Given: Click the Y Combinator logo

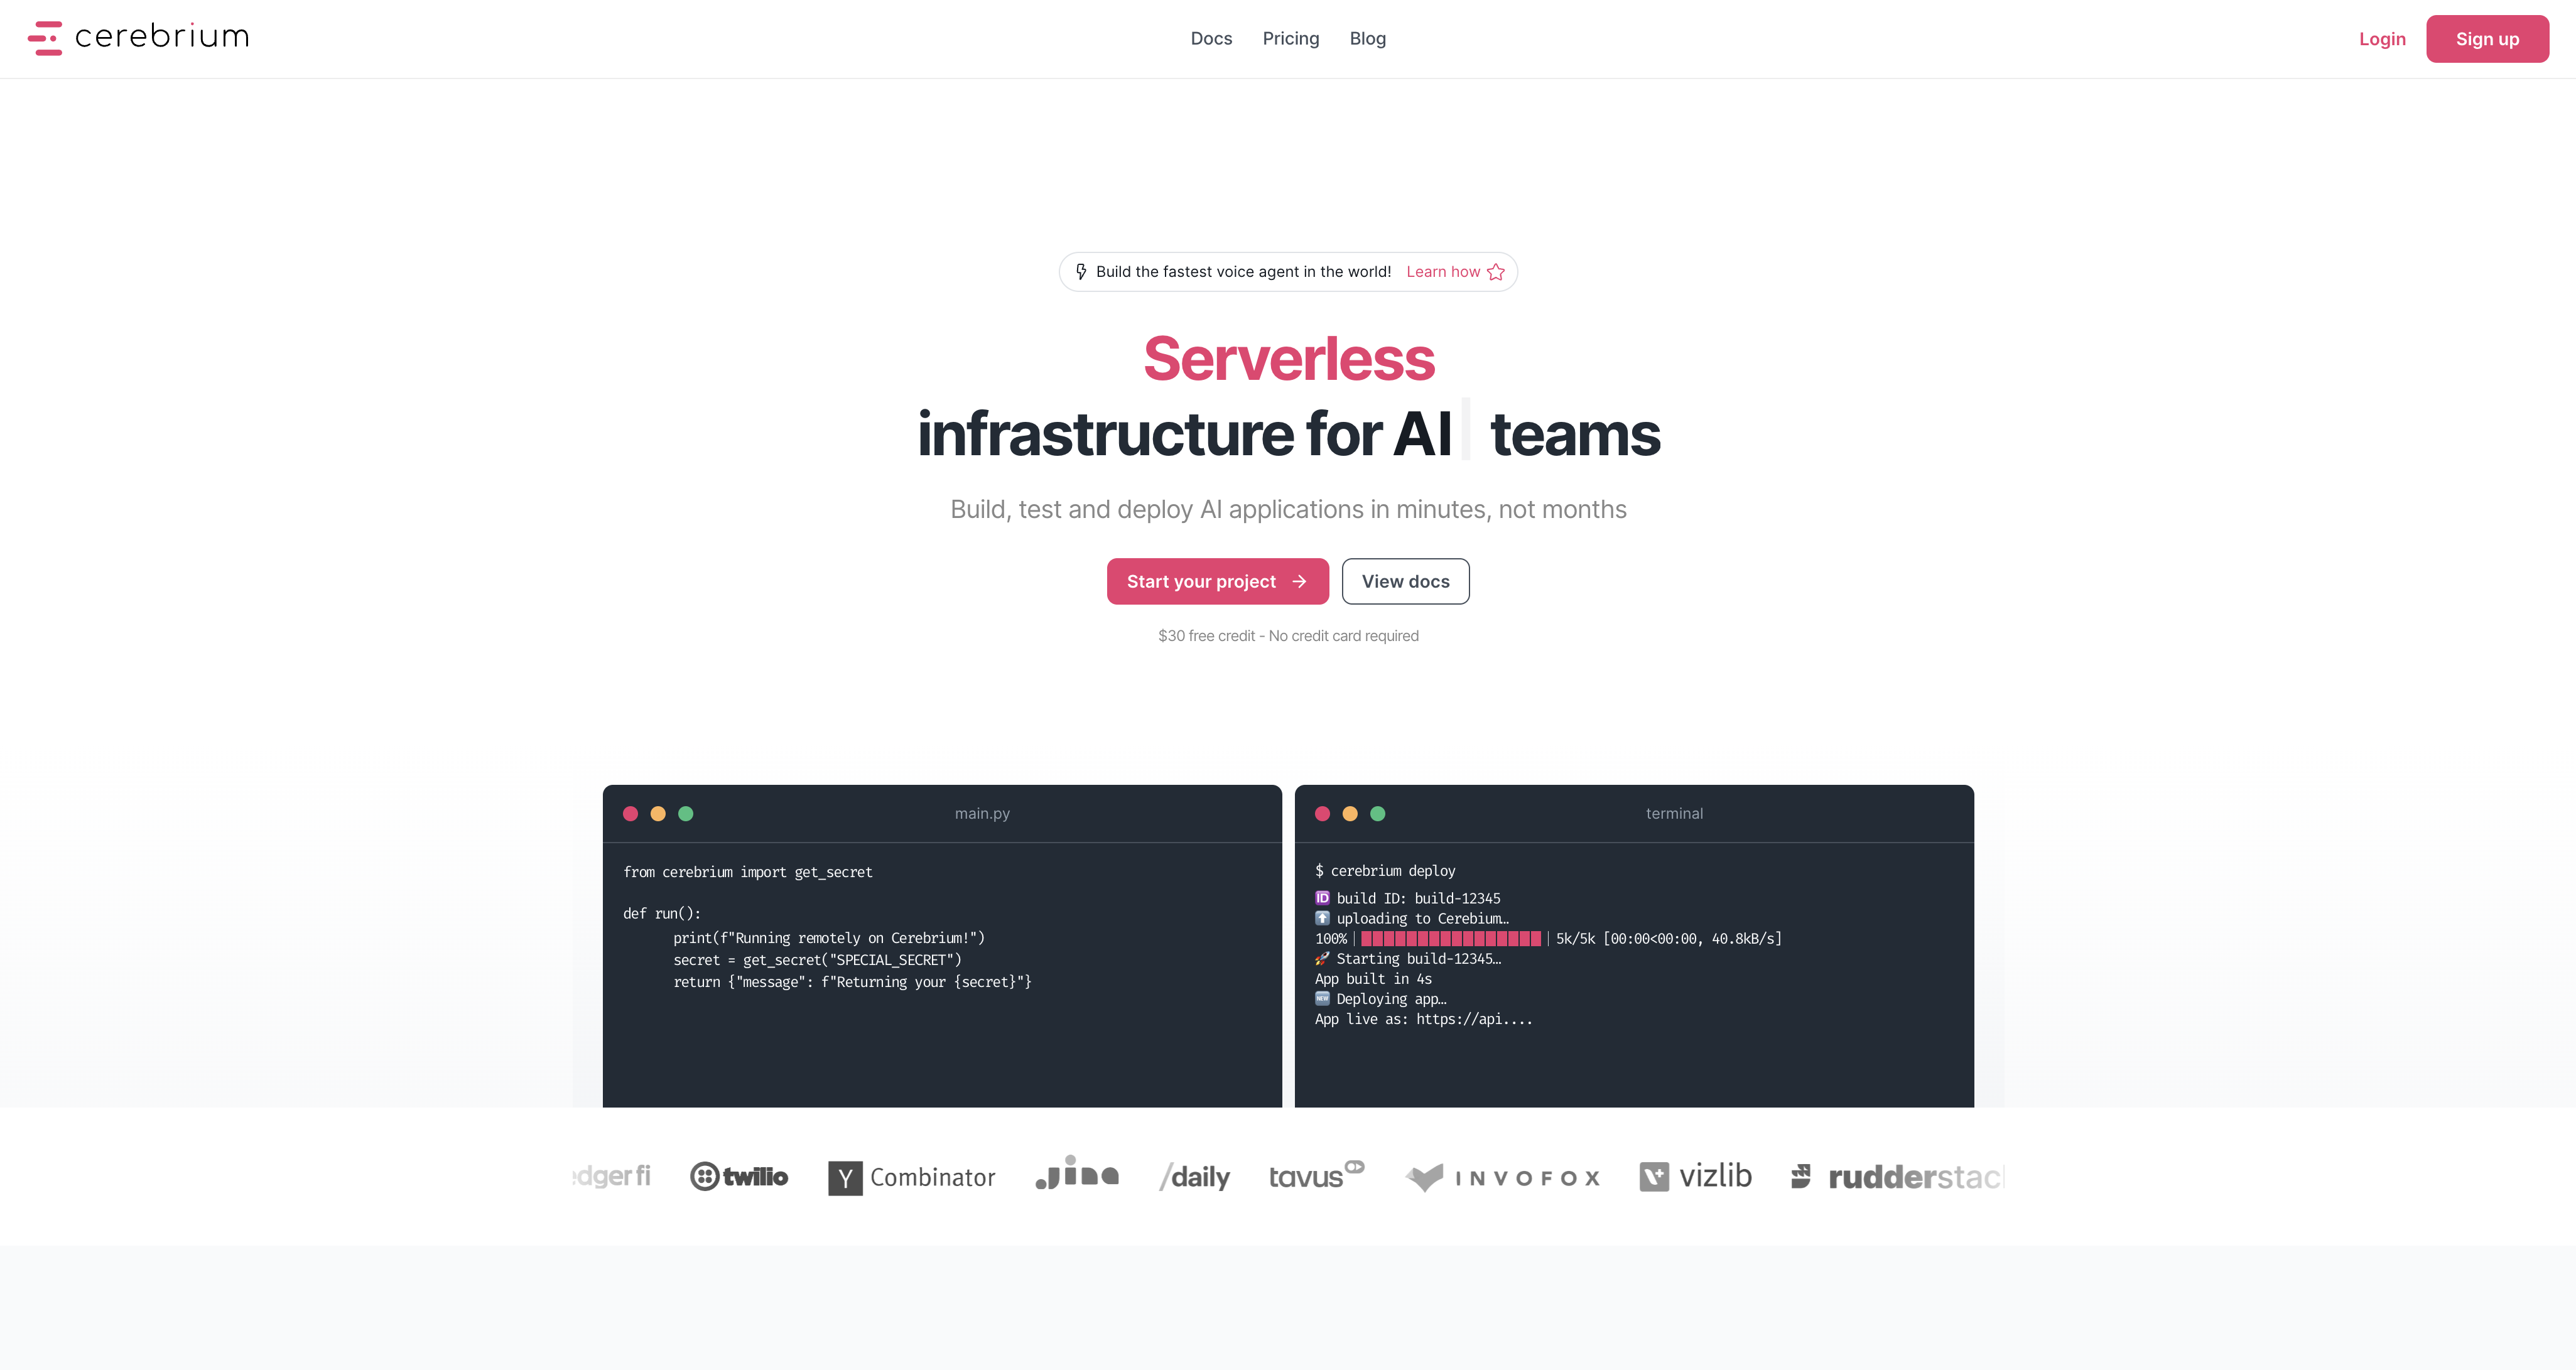Looking at the screenshot, I should (911, 1177).
